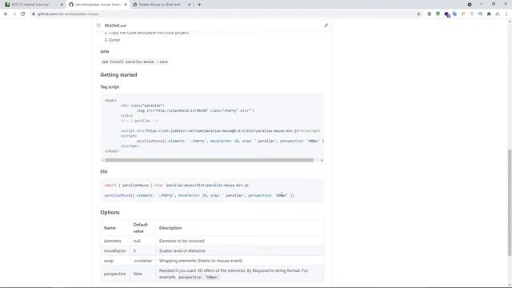Click the code block horizontal scrollbar
Screen dimensions: 512x288
pyautogui.click(x=209, y=160)
